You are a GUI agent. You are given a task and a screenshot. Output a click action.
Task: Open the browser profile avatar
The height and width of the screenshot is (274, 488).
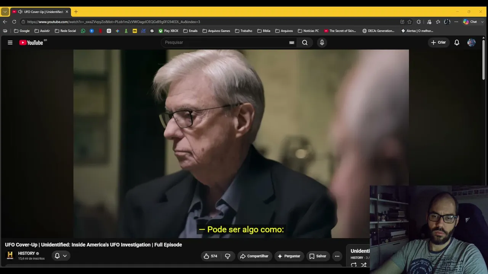coord(447,22)
